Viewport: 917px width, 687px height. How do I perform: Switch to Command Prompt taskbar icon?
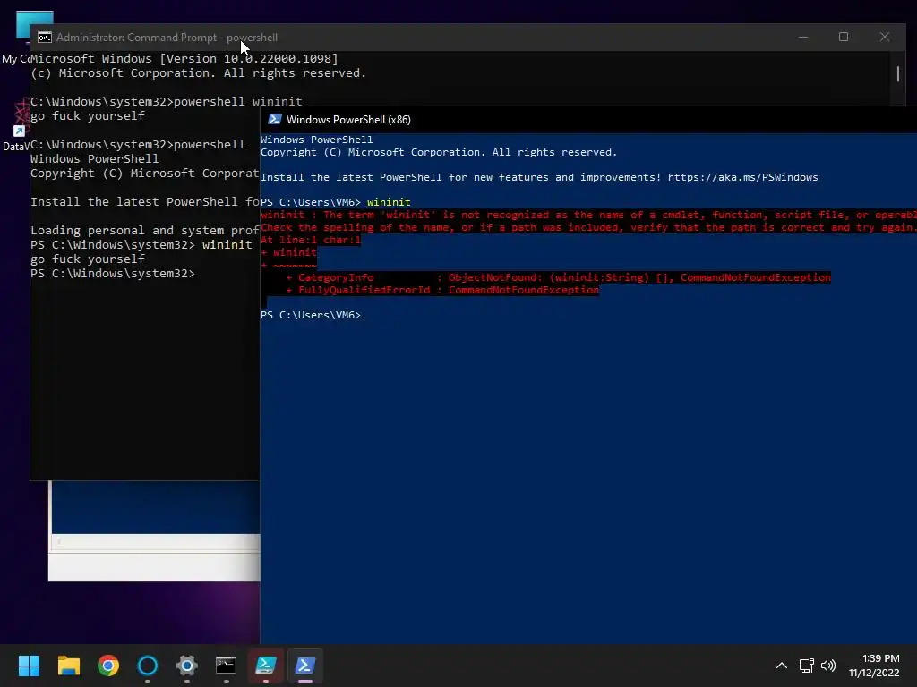click(x=226, y=666)
